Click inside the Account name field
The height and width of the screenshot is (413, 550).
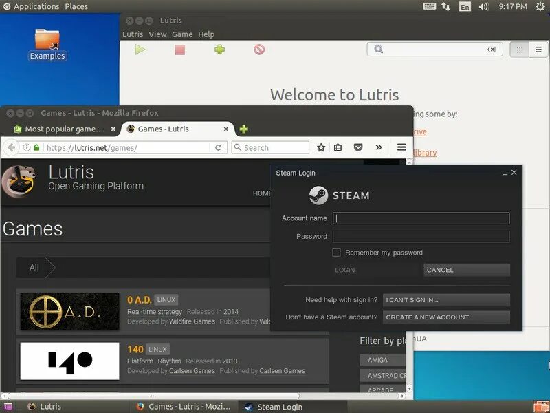pos(421,218)
